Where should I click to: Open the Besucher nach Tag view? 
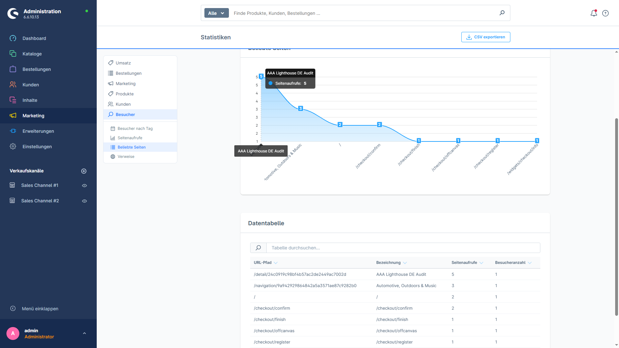(x=135, y=128)
